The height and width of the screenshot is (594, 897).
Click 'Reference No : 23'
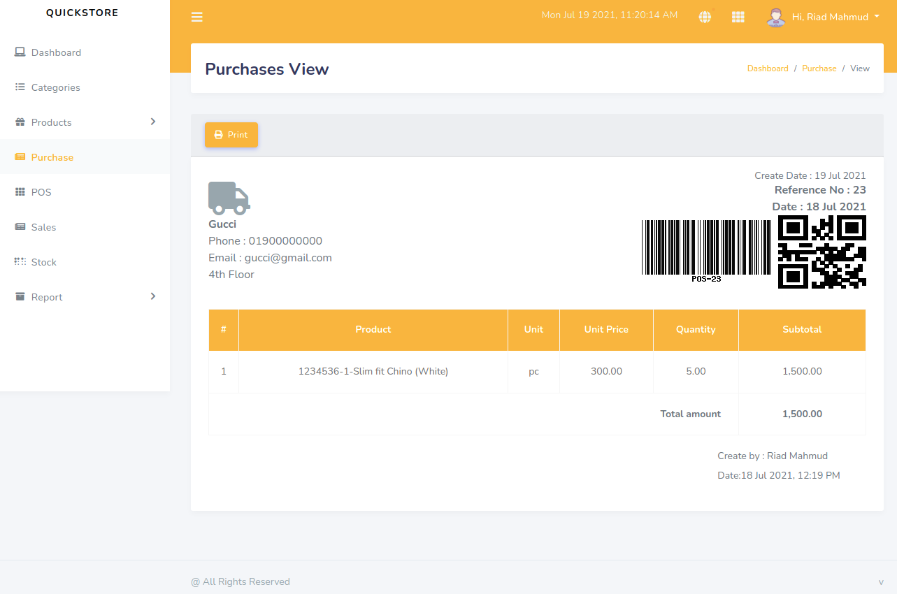(x=820, y=190)
